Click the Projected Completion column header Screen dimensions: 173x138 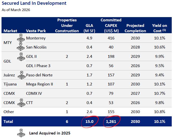pyautogui.click(x=135, y=28)
